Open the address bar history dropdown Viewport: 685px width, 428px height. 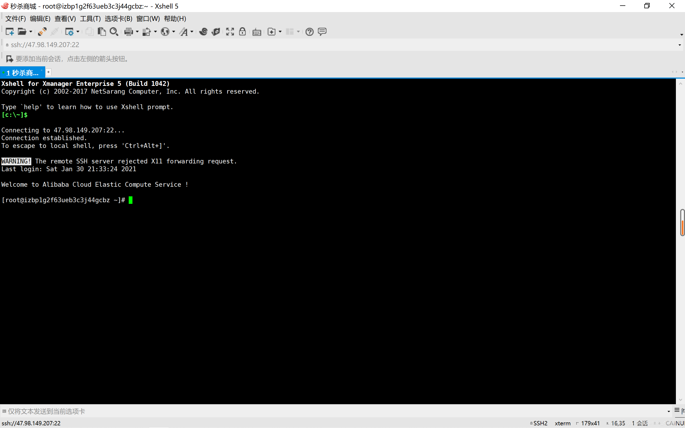pos(679,45)
